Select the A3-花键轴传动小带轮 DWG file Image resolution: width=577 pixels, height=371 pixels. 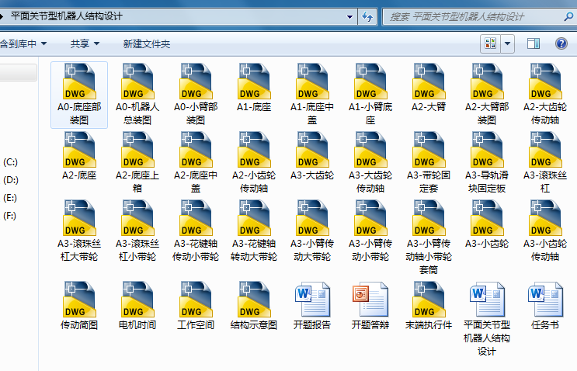196,231
